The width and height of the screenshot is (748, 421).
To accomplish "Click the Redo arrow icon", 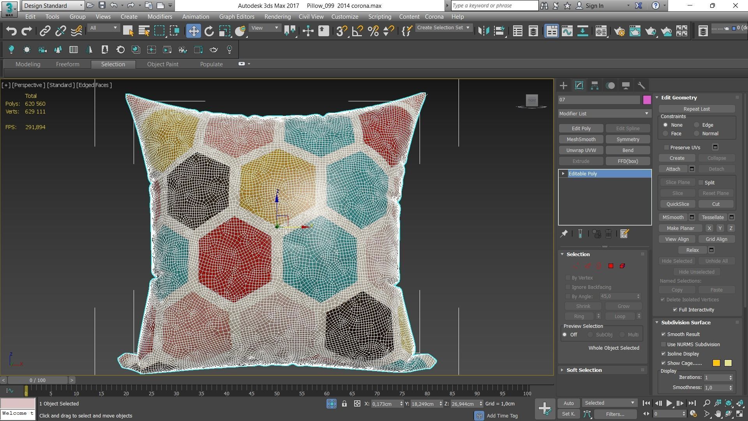I will click(x=26, y=31).
